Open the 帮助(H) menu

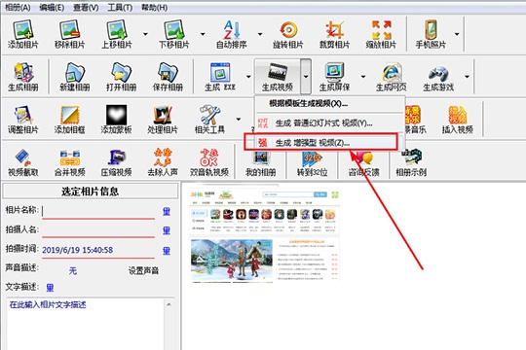154,8
